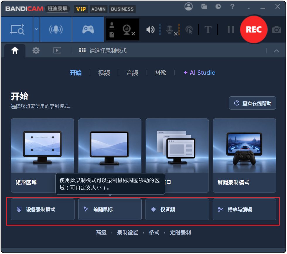The height and width of the screenshot is (254, 287).
Task: Collapse the panel with the up chevron
Action: point(276,51)
